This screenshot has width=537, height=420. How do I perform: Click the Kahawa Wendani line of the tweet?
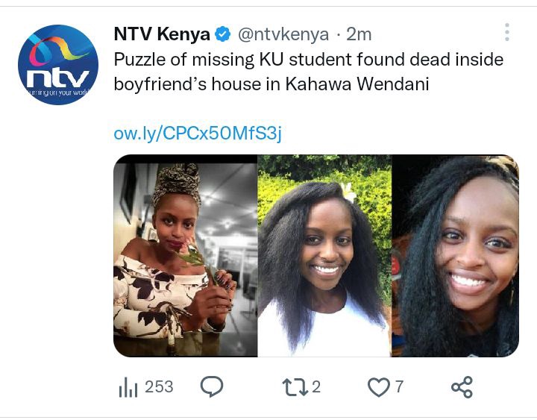(271, 84)
